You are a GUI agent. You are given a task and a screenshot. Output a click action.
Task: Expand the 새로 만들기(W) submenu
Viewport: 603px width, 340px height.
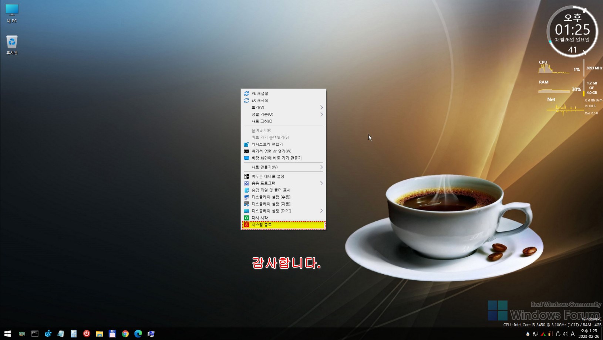click(283, 167)
